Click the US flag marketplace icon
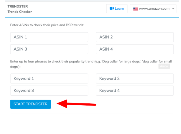Viewport: 181px width, 134px height. 136,9
